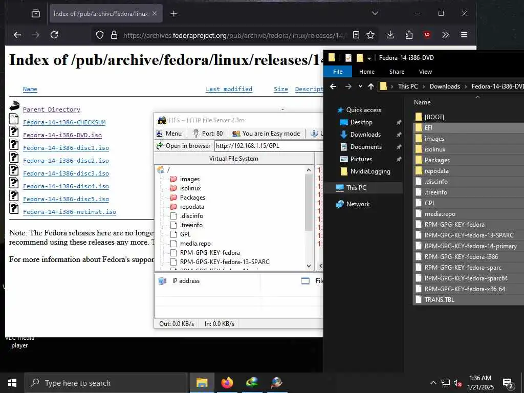524x393 pixels.
Task: Click This PC in Explorer breadcrumb
Action: point(408,86)
